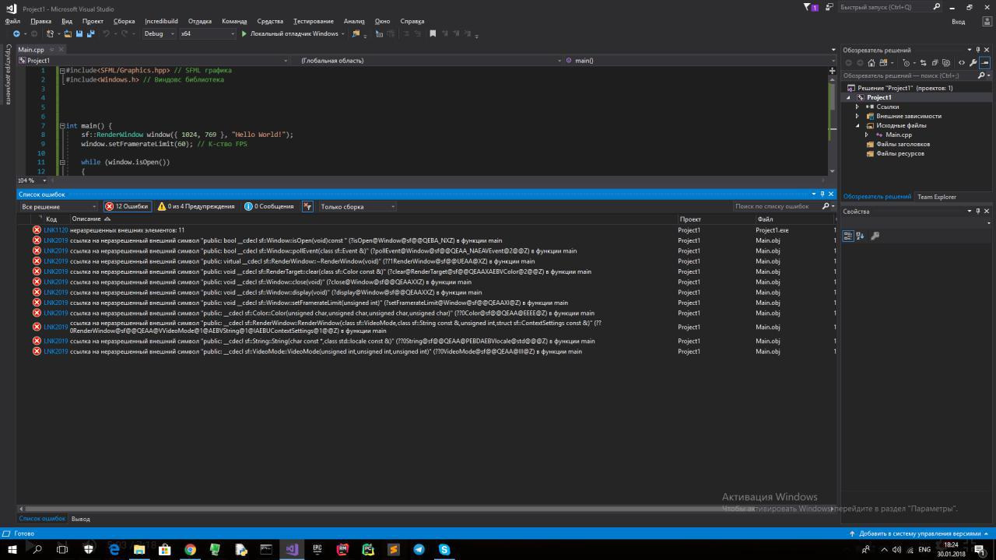Switch to the Team Explorer tab

pyautogui.click(x=936, y=197)
